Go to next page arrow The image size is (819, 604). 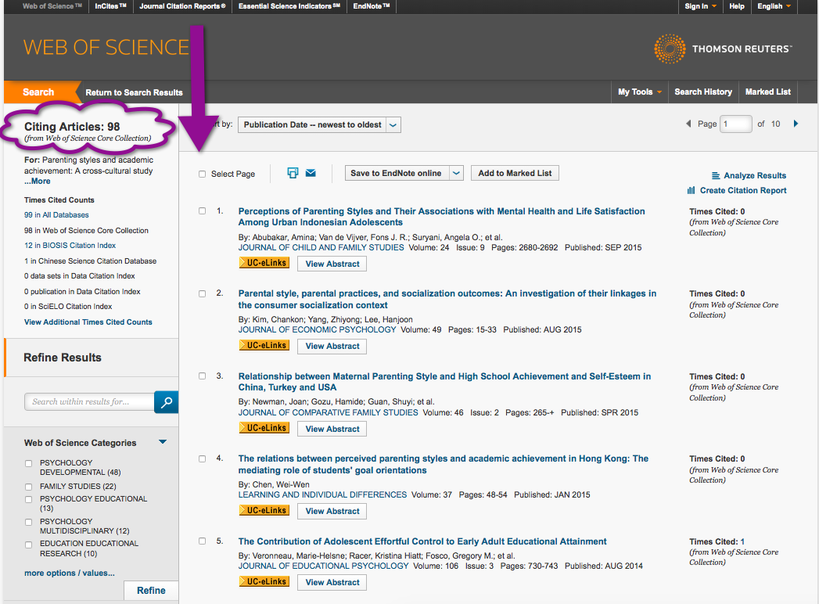pyautogui.click(x=796, y=124)
